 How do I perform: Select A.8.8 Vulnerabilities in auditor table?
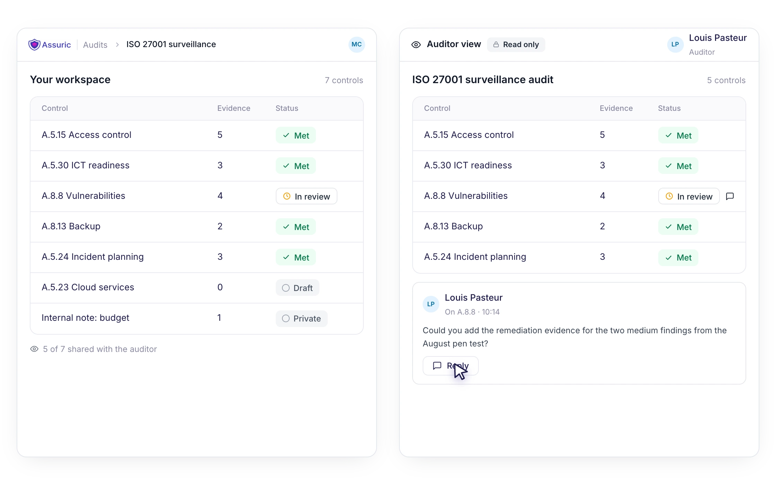click(x=579, y=196)
